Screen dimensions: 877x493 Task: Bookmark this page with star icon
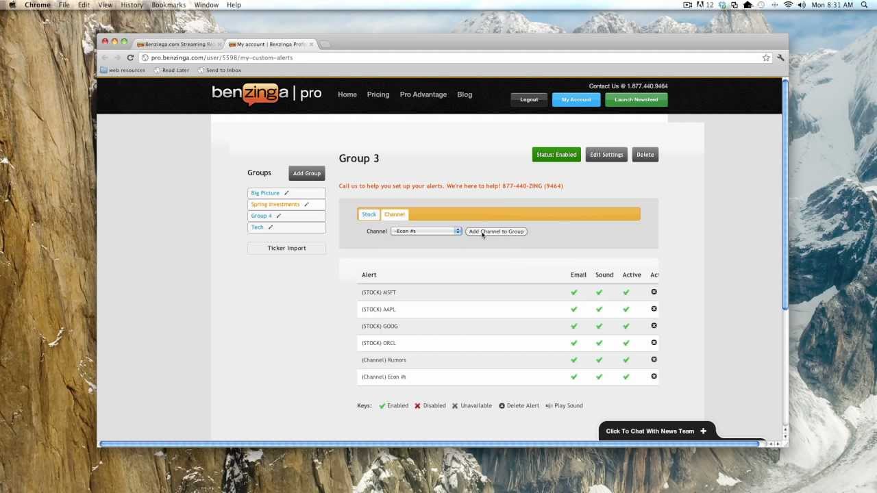[x=766, y=58]
